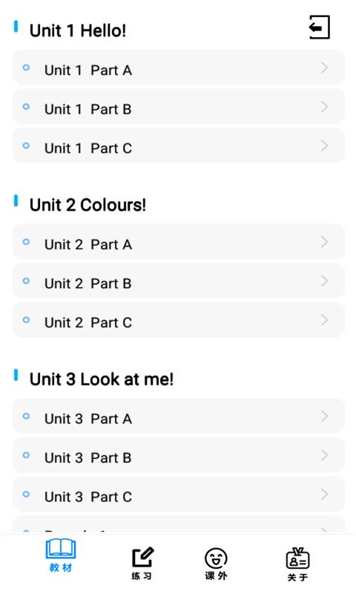Expand the chevron on Unit 1 Part A
This screenshot has width=356, height=594.
(324, 68)
